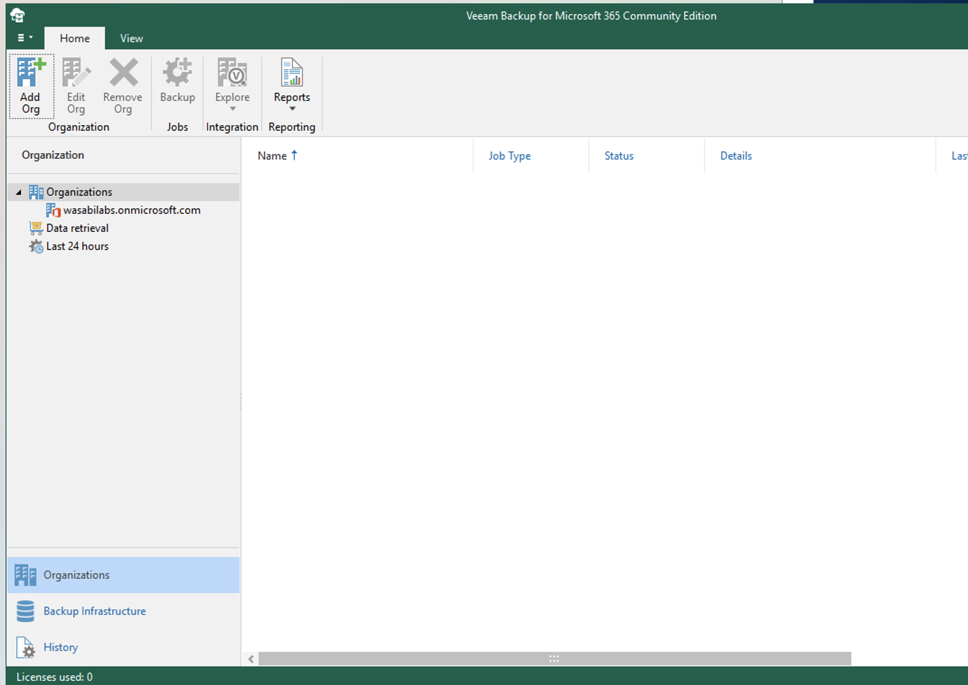Click the Add Org ribbon icon
The height and width of the screenshot is (685, 968).
[31, 72]
